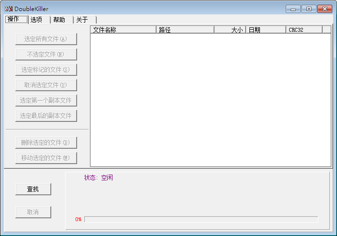Sort by CRC32 column header
This screenshot has height=236, width=337.
[304, 30]
